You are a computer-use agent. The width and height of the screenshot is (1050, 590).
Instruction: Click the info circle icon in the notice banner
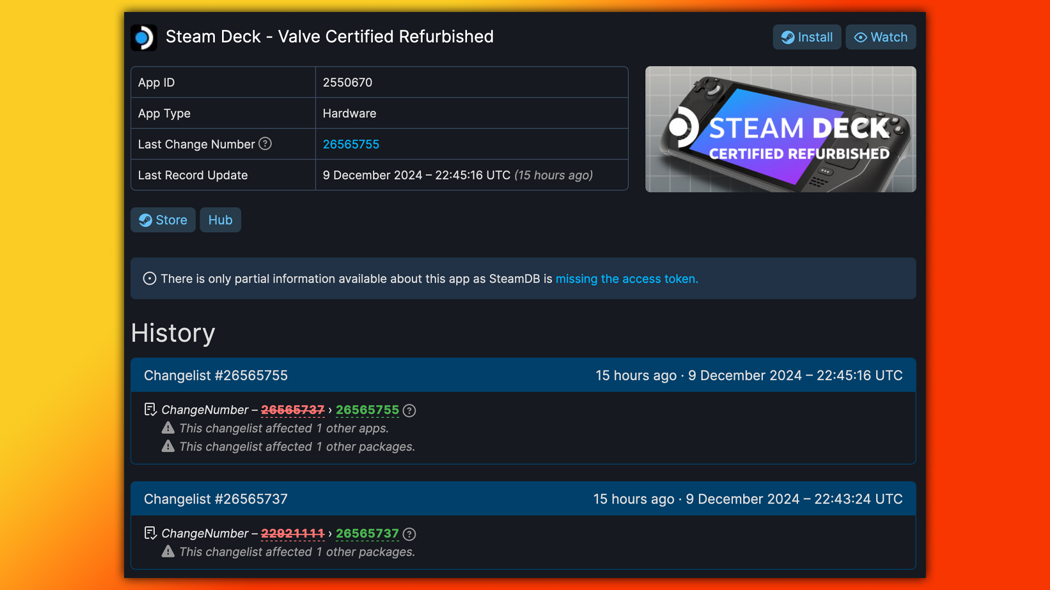pos(150,279)
